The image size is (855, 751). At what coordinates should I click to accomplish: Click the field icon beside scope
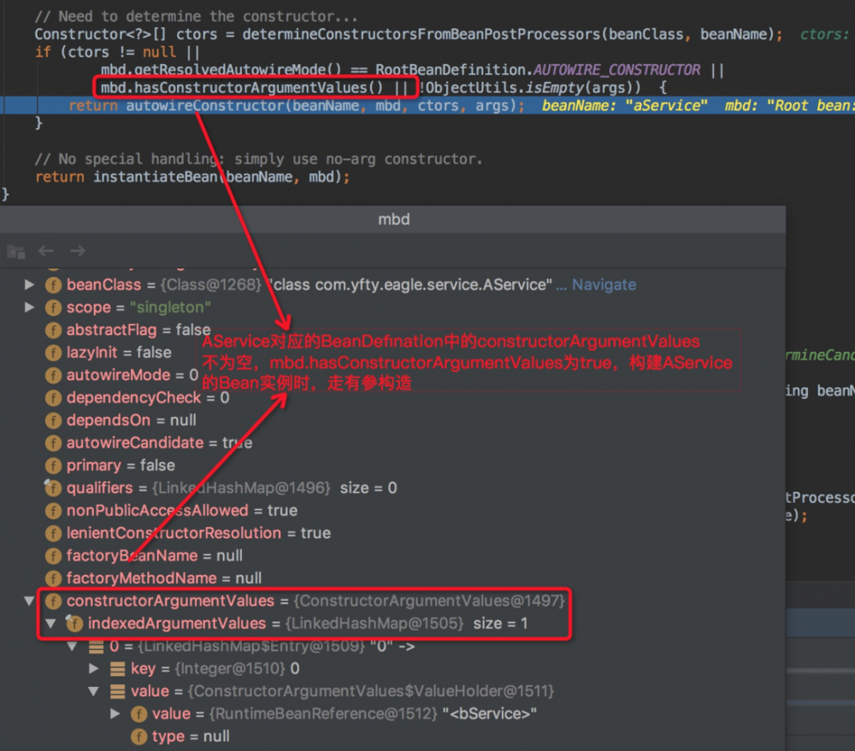tap(53, 308)
